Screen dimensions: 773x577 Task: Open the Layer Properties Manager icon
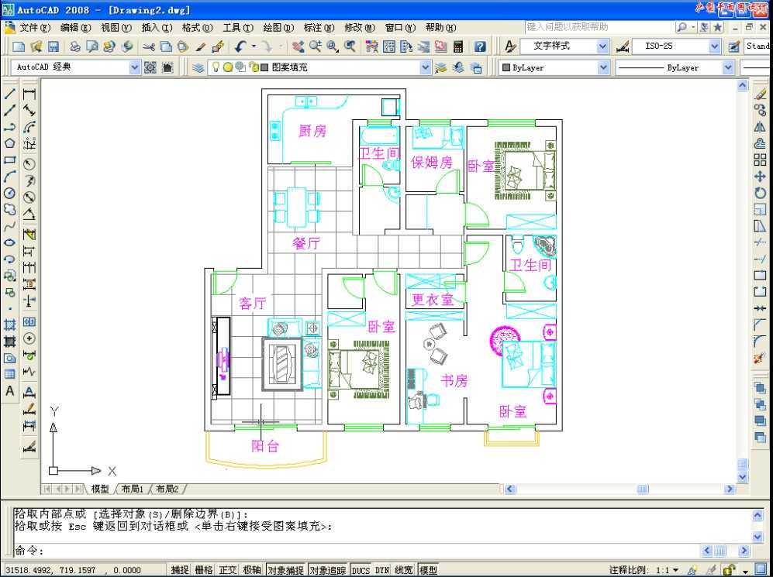click(198, 67)
